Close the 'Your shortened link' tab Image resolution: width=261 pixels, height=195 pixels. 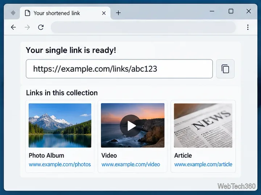[104, 13]
